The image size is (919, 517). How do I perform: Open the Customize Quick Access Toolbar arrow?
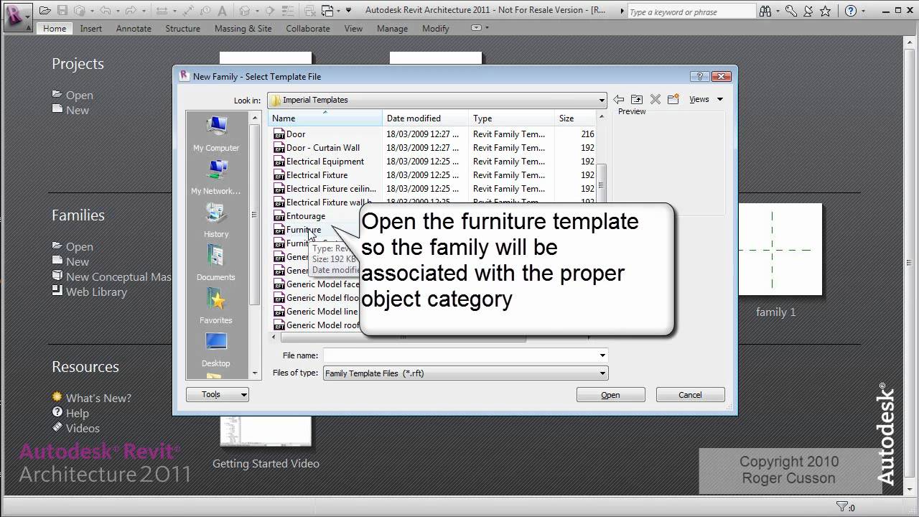(348, 10)
